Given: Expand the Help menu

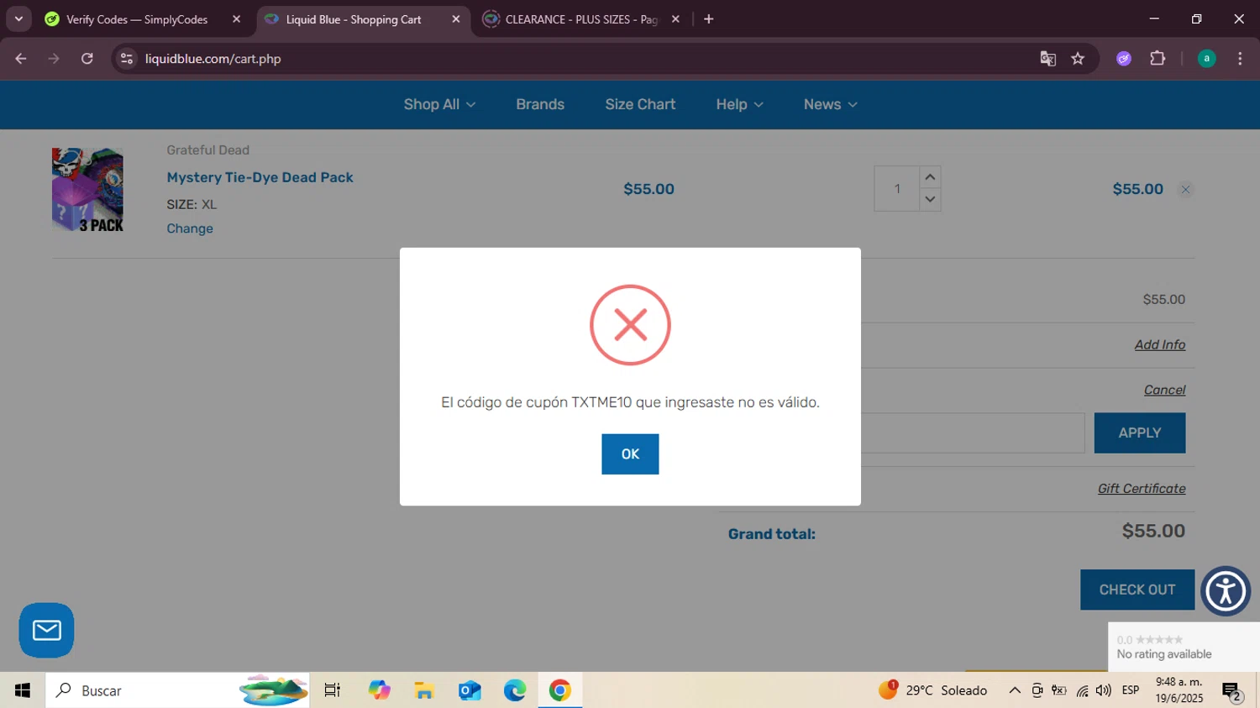Looking at the screenshot, I should coord(739,104).
